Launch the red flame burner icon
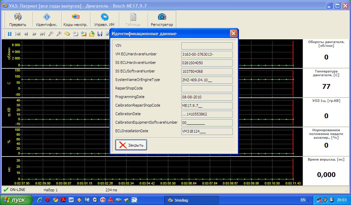 point(103,200)
